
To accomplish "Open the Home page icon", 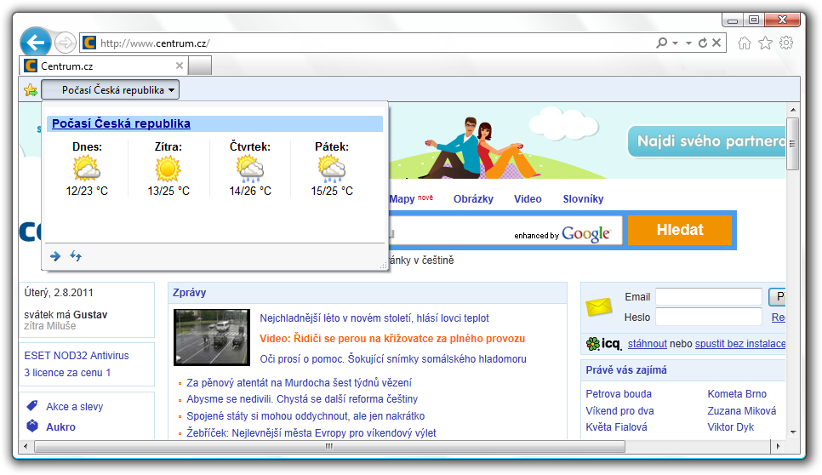I will click(745, 43).
